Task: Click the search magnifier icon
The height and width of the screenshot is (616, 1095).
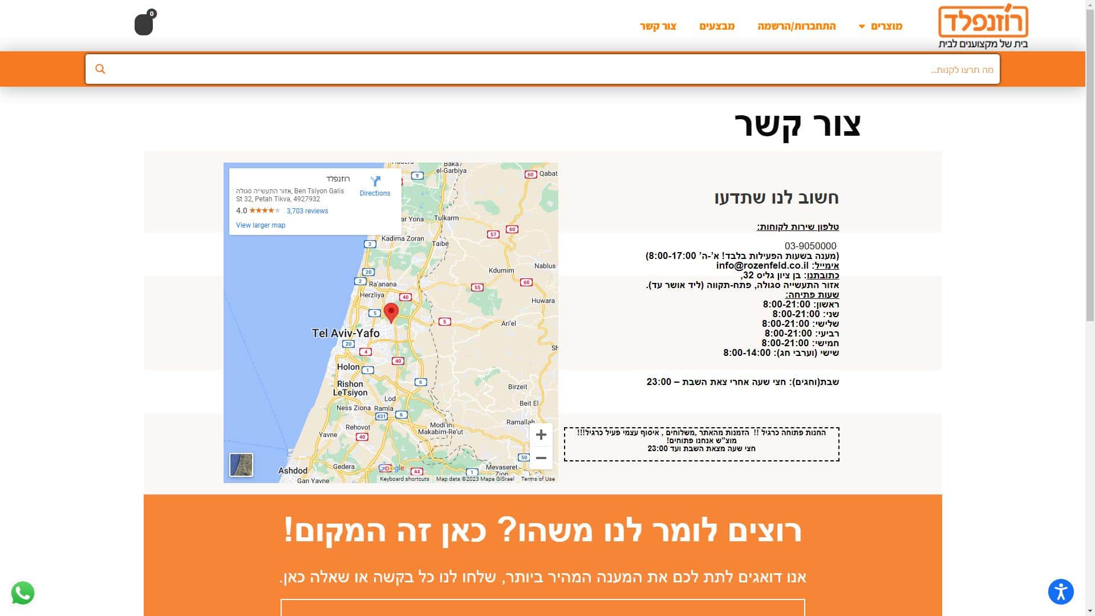Action: [100, 69]
